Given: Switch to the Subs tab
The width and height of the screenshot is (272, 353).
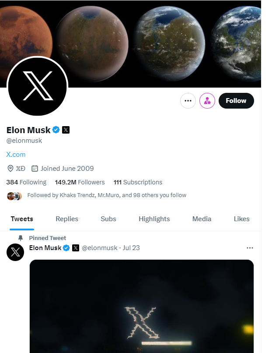Looking at the screenshot, I should pos(108,219).
